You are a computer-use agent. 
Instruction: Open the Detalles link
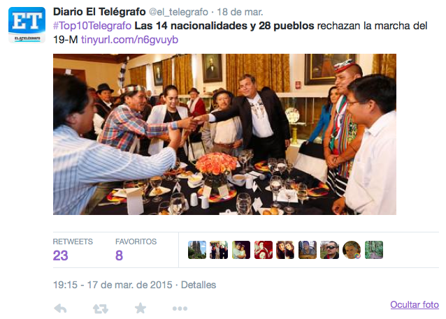pyautogui.click(x=199, y=285)
